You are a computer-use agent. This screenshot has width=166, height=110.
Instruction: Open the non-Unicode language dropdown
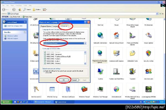(x=85, y=43)
